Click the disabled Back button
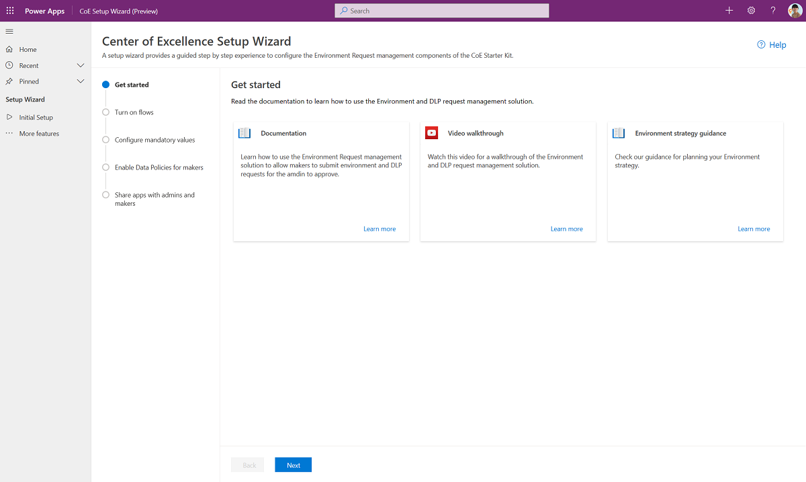 249,465
